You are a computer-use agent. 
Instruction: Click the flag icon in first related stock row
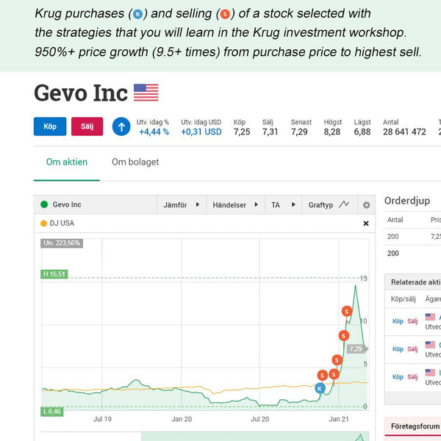point(430,317)
